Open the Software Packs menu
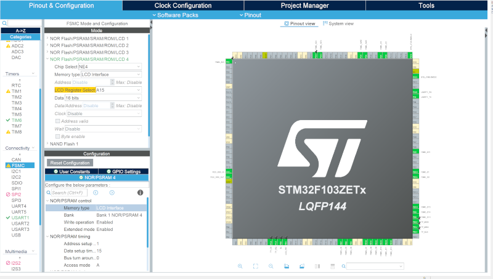Image resolution: width=493 pixels, height=279 pixels. (175, 15)
